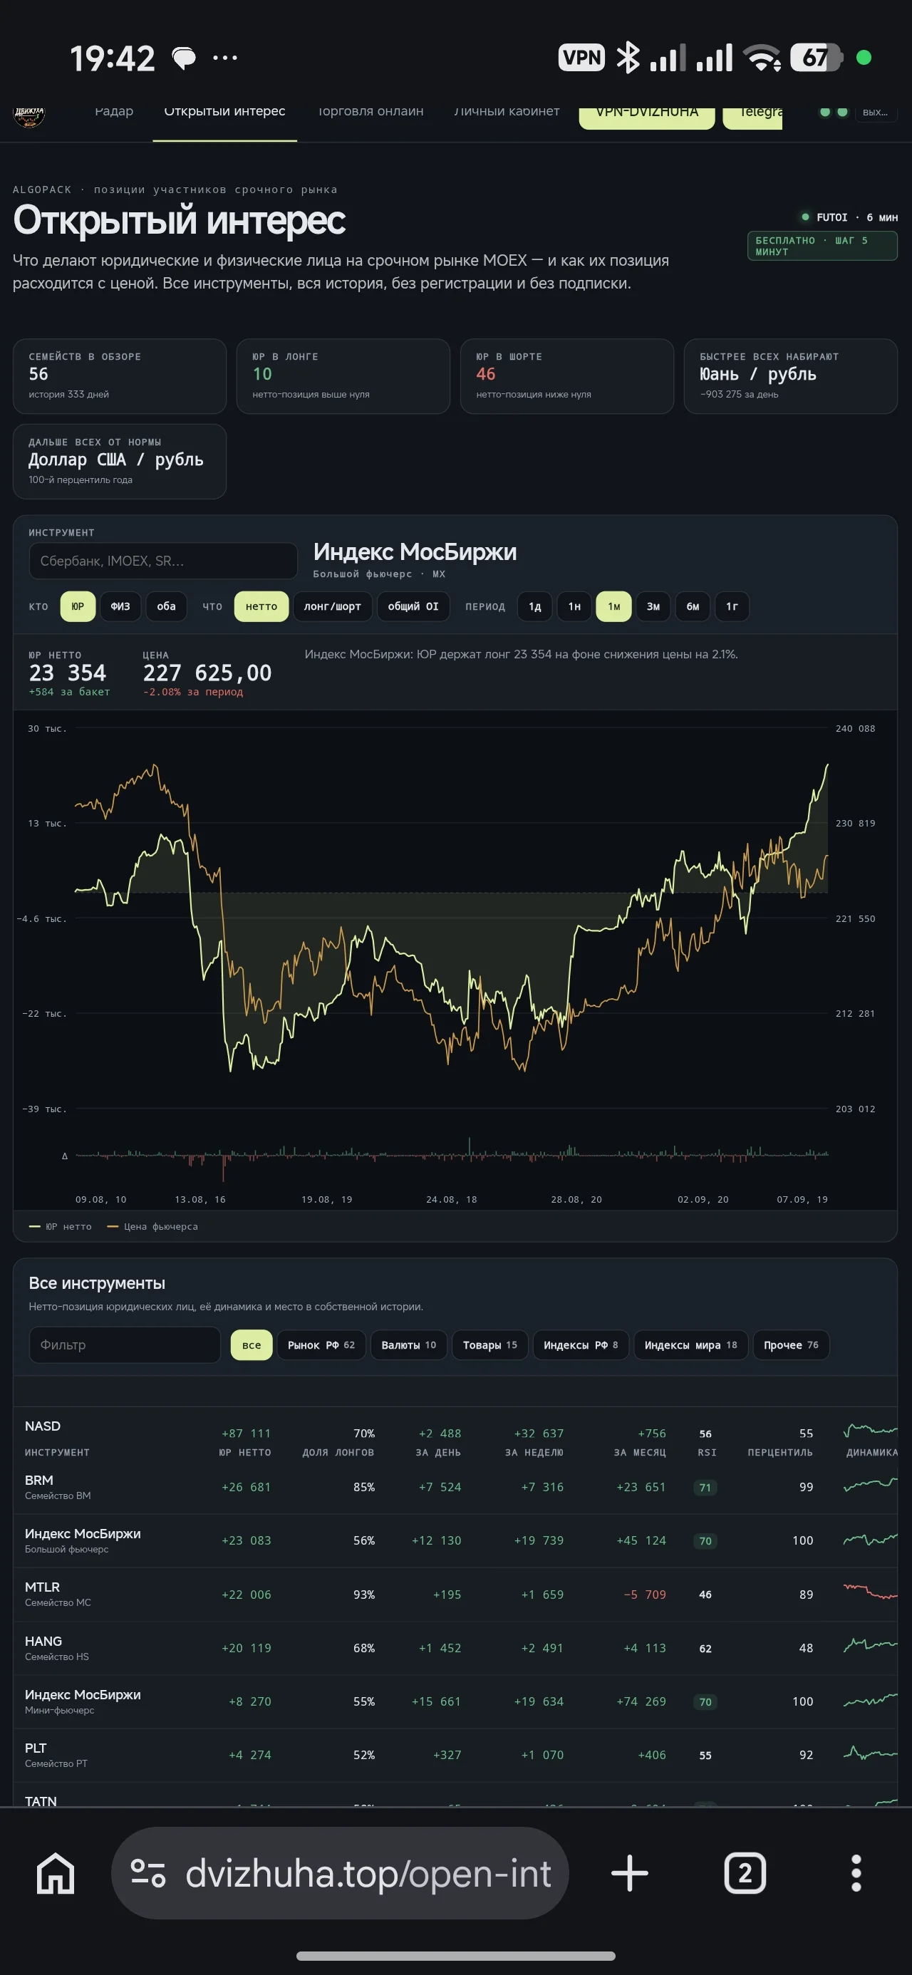Viewport: 912px width, 1975px height.
Task: Focus the Фильтр input field
Action: tap(125, 1344)
